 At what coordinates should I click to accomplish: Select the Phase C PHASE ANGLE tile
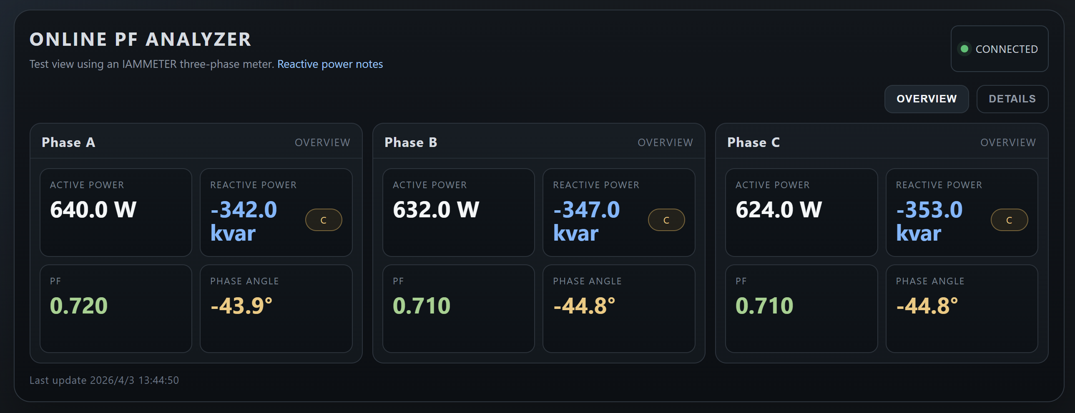pyautogui.click(x=962, y=308)
